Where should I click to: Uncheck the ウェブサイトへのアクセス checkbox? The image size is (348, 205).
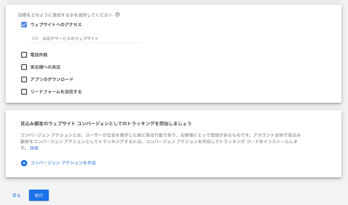[24, 25]
